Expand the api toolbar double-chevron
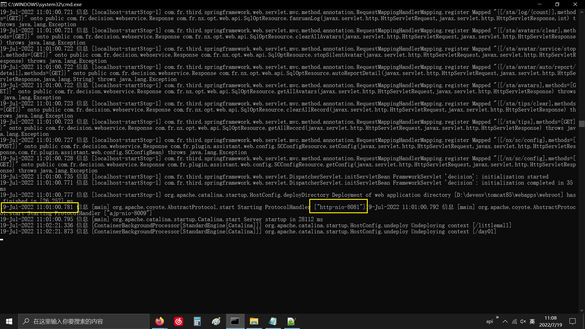 [497, 317]
